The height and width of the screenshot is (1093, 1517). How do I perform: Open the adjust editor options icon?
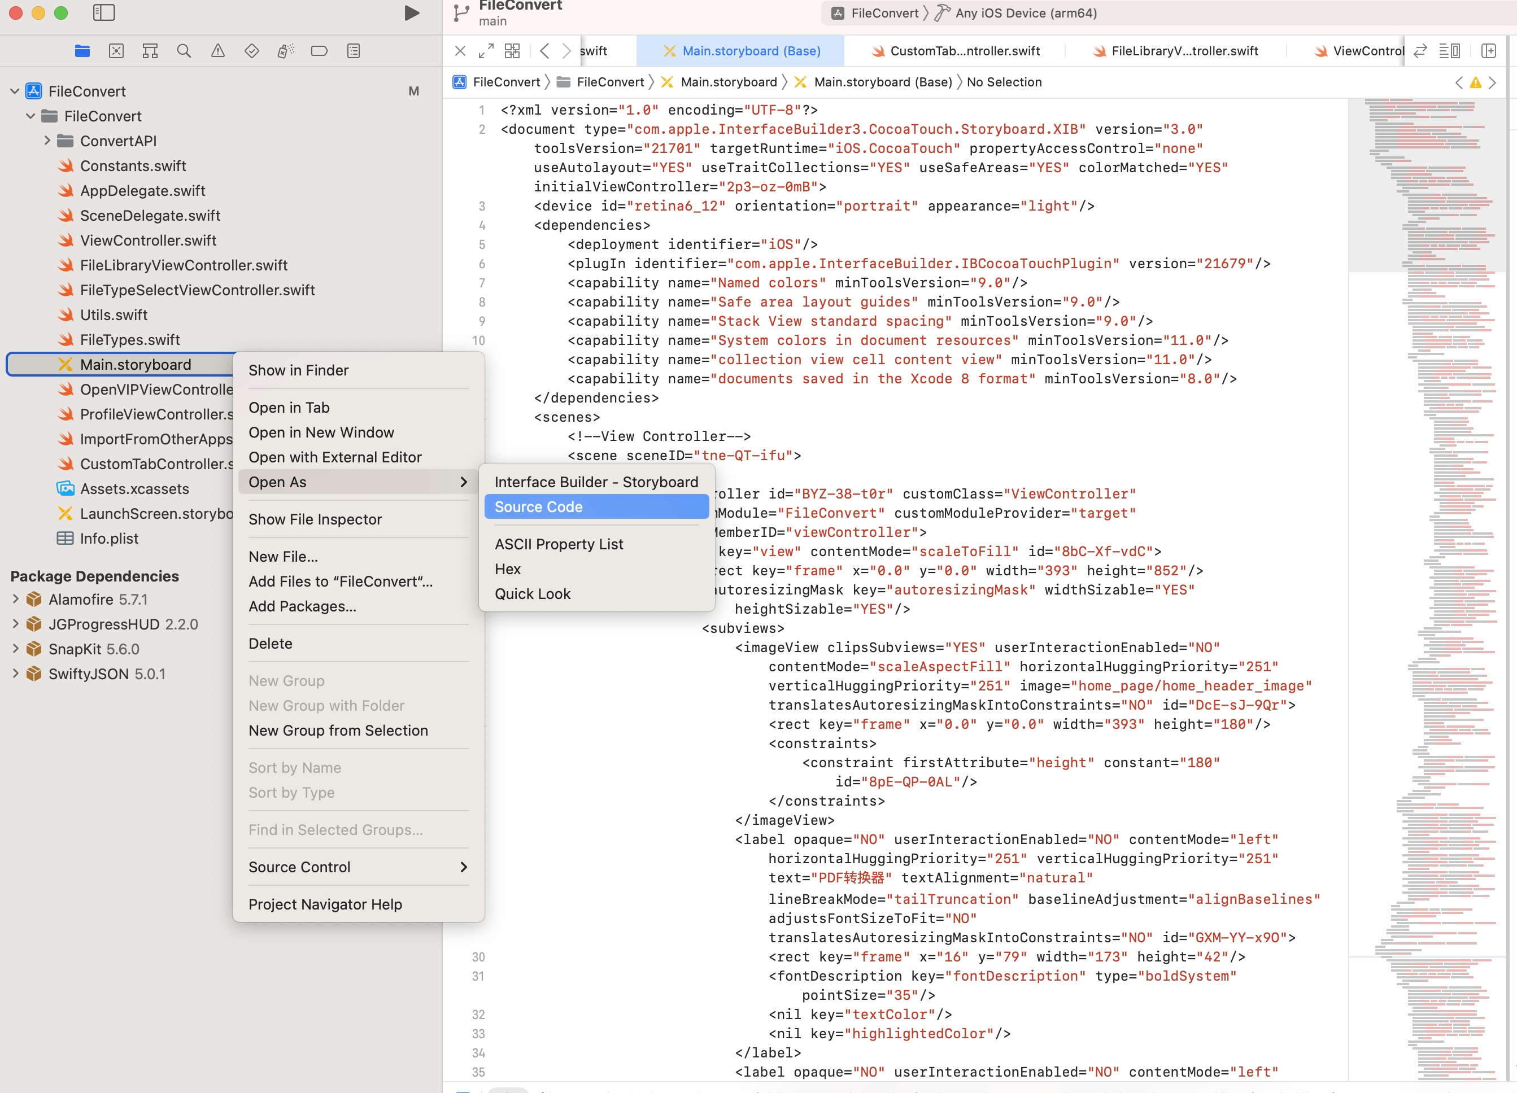[1449, 51]
